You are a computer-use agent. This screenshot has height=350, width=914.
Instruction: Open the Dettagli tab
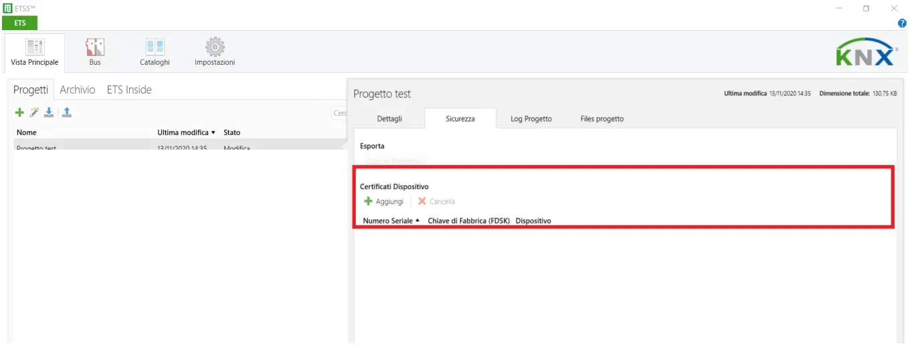[x=389, y=118]
